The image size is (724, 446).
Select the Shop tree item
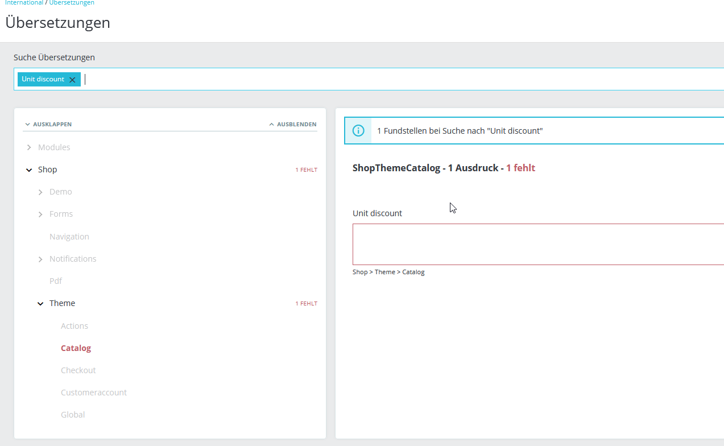[47, 170]
